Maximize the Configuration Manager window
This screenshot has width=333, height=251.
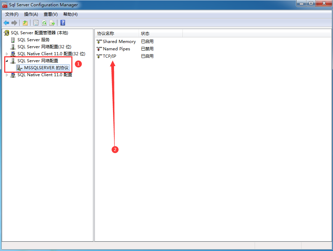[311, 3]
